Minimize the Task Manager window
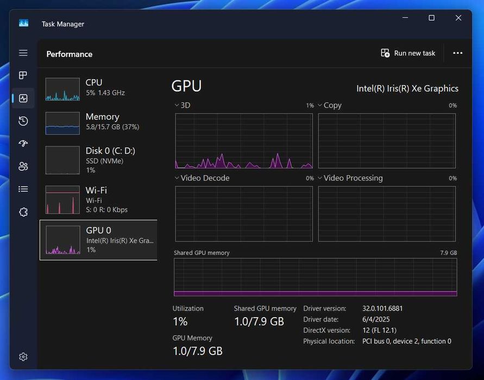 tap(405, 18)
